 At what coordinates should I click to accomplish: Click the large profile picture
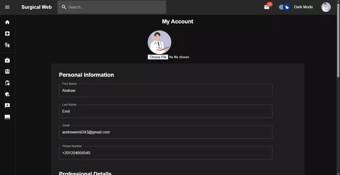point(159,42)
